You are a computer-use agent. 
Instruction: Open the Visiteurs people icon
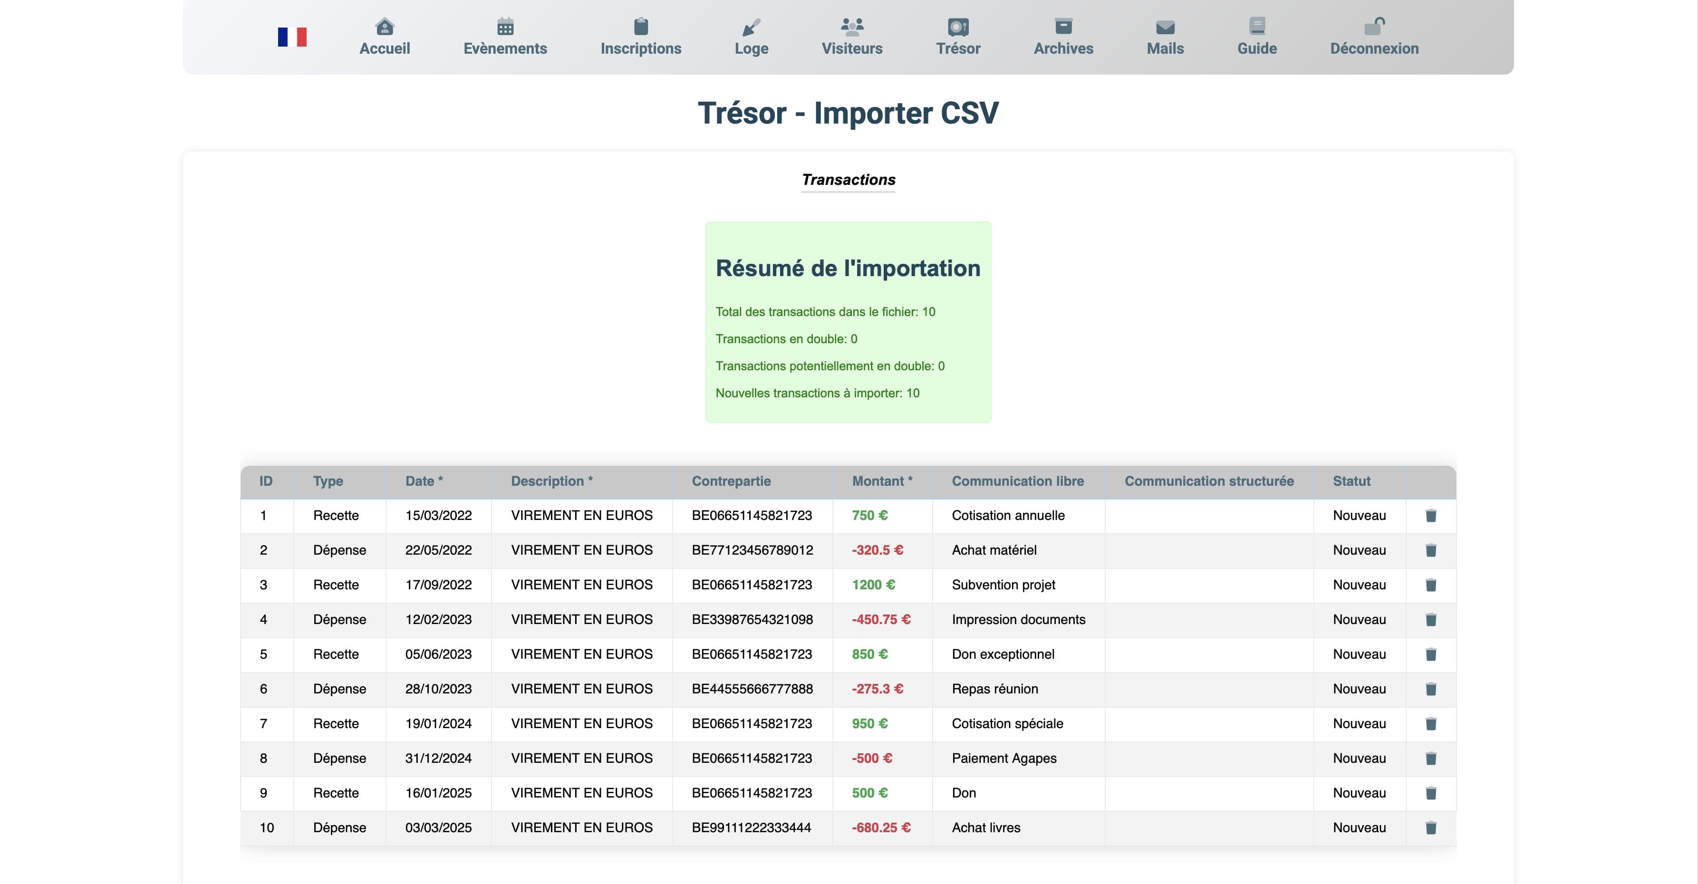coord(852,27)
